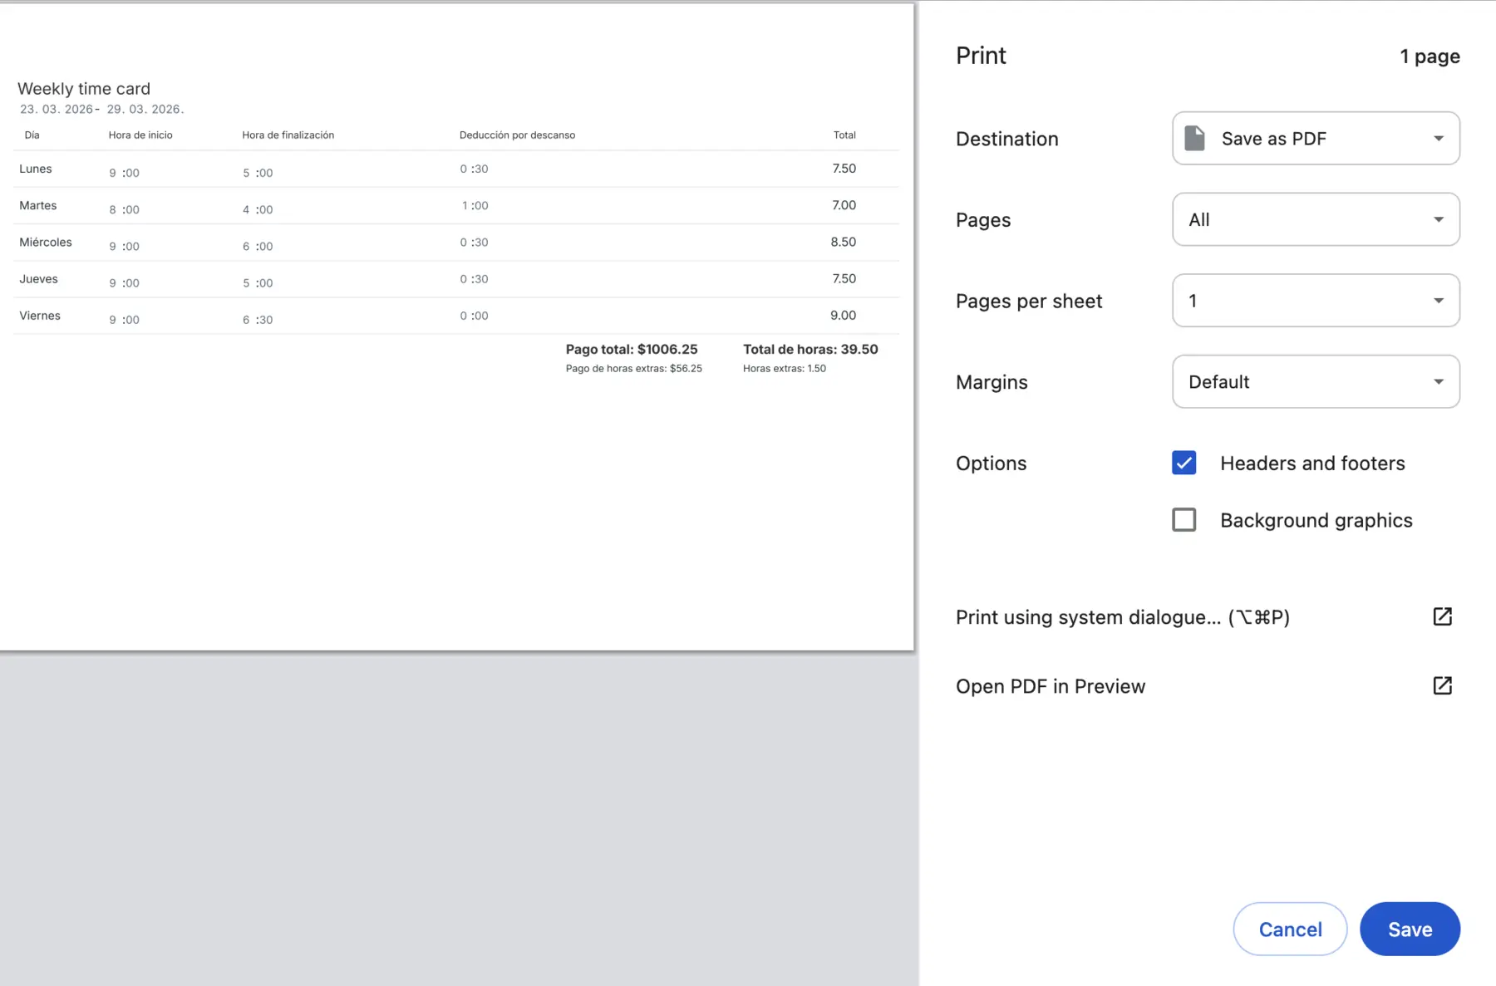The image size is (1496, 986).
Task: Open the Pages per sheet dropdown
Action: 1439,301
